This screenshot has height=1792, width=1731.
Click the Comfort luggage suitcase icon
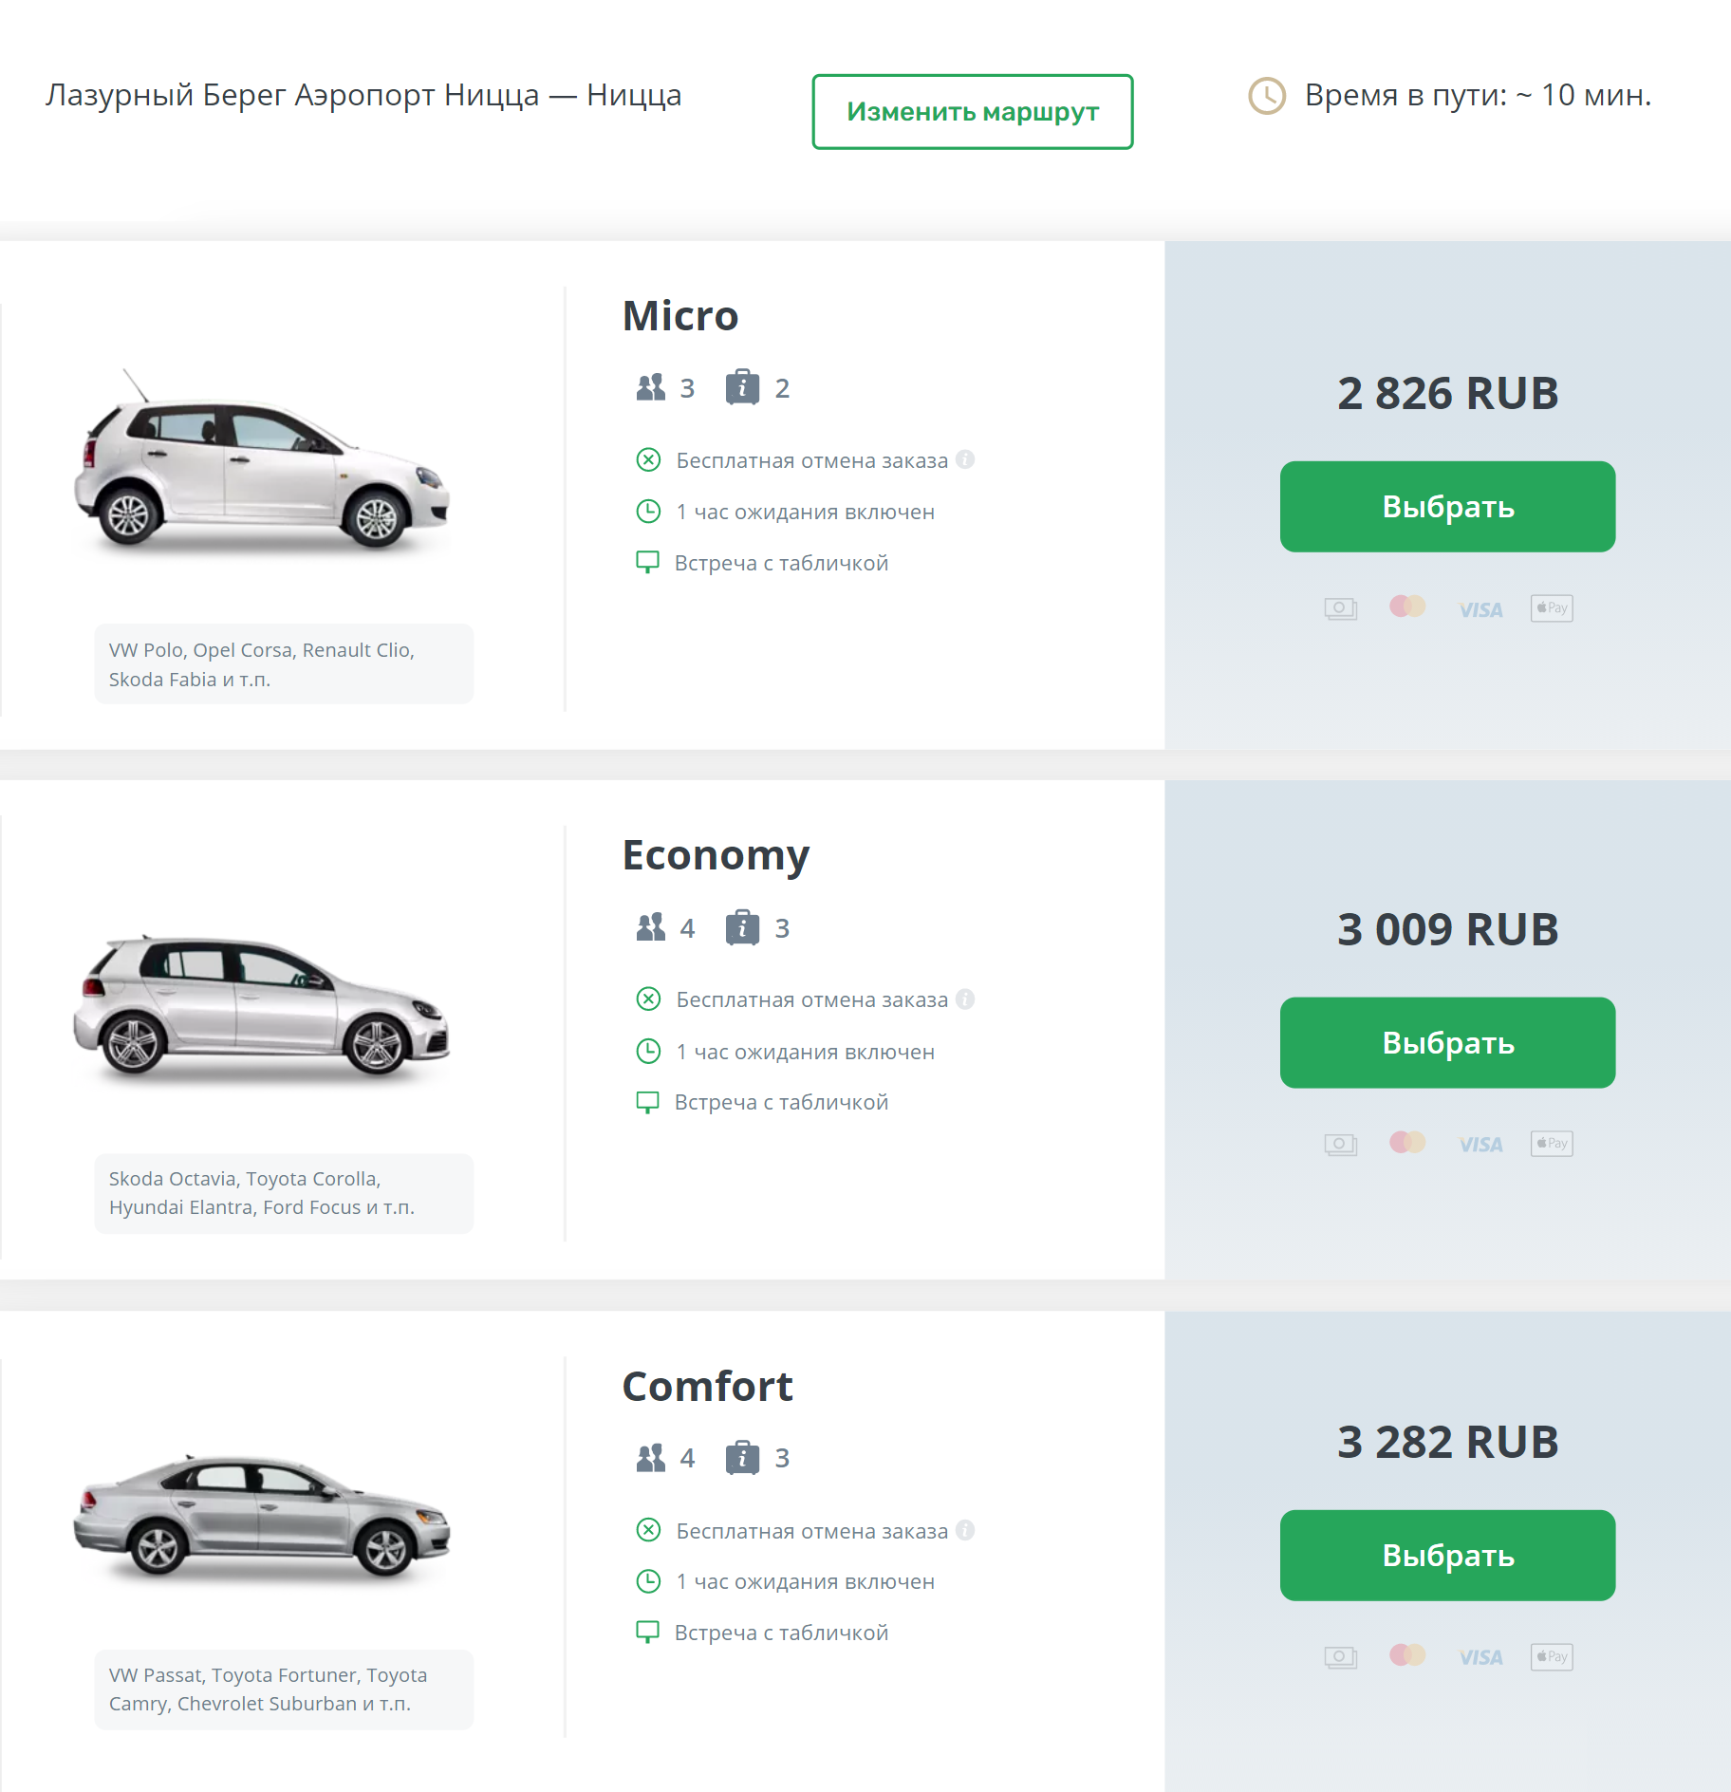click(x=742, y=1457)
